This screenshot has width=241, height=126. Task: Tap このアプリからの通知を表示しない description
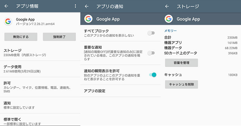tap(109, 35)
